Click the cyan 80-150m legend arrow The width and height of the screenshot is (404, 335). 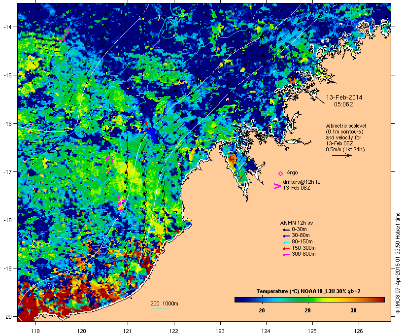[x=286, y=242]
